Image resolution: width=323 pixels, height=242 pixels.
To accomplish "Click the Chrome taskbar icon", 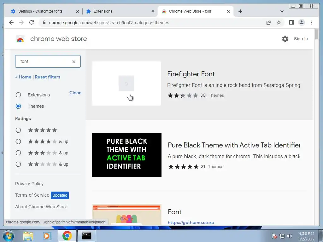I will [x=67, y=236].
